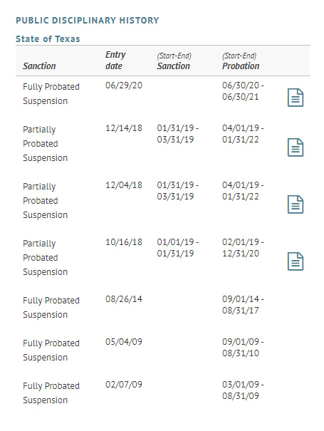
Task: Click probation period 03/01/09 - 08/31/09
Action: tap(243, 390)
